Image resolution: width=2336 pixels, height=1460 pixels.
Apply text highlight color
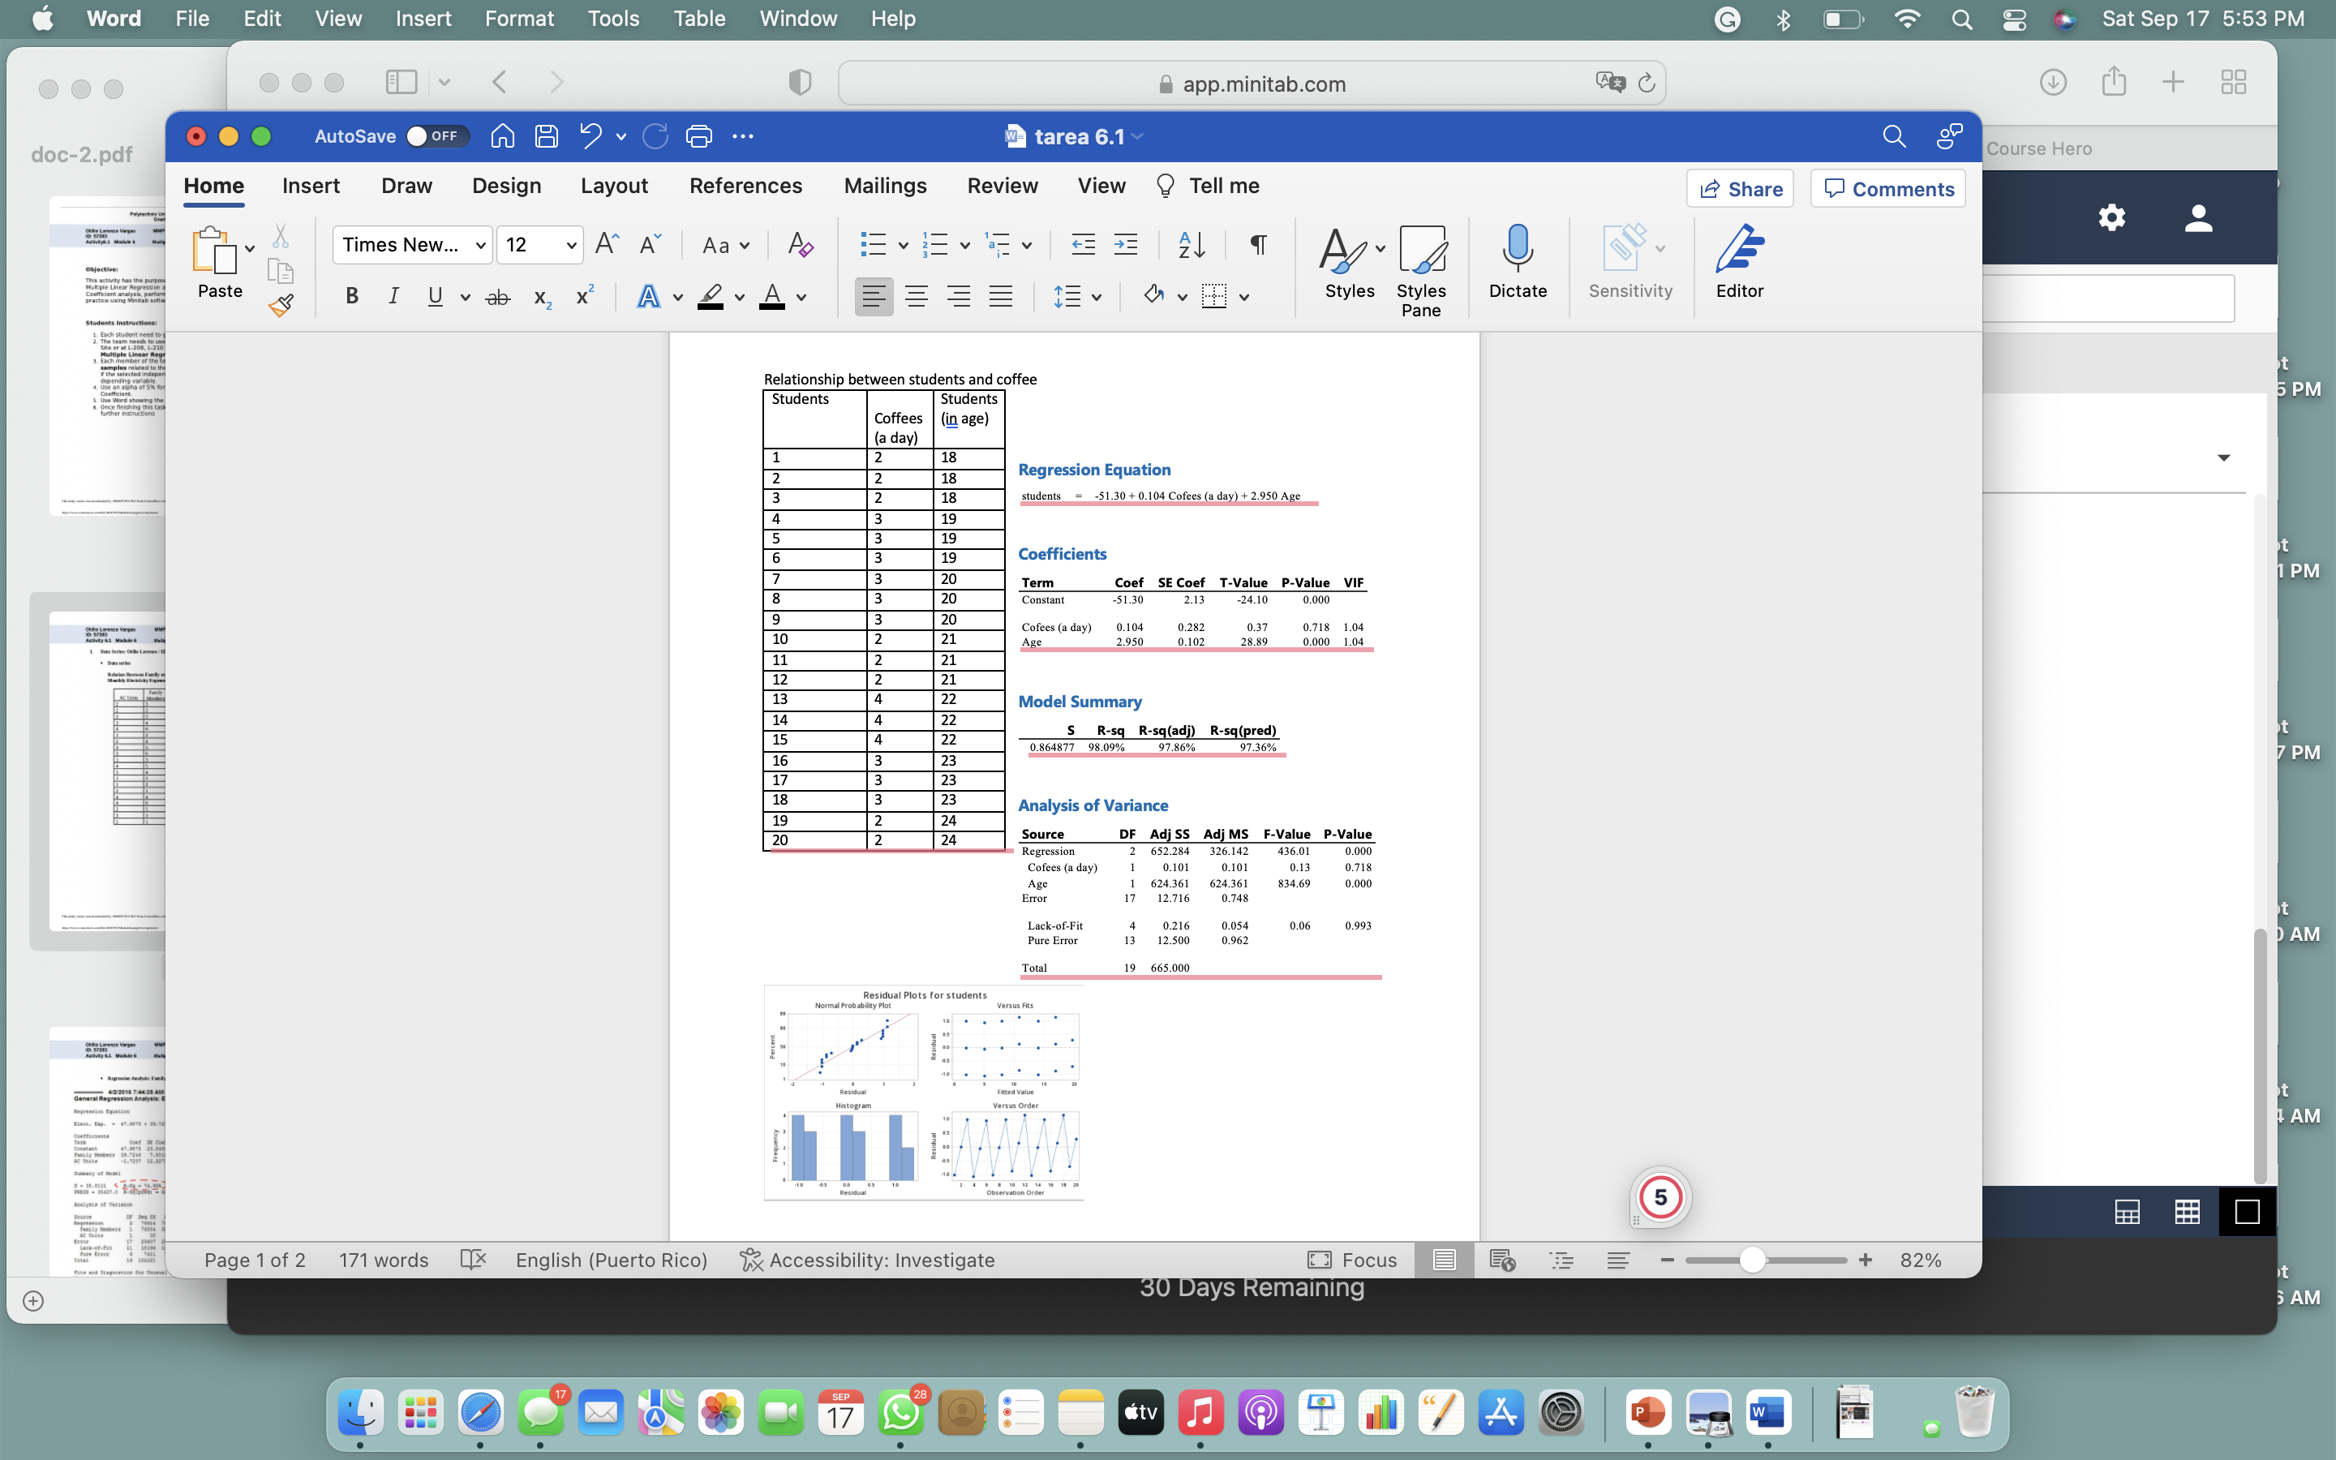click(711, 296)
